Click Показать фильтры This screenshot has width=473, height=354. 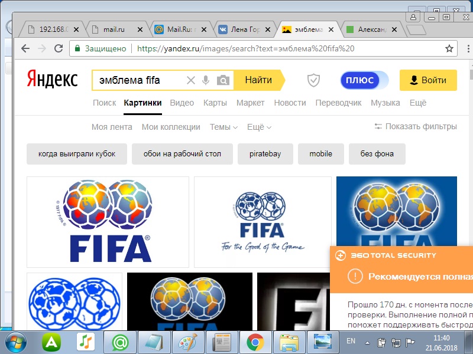click(x=416, y=126)
